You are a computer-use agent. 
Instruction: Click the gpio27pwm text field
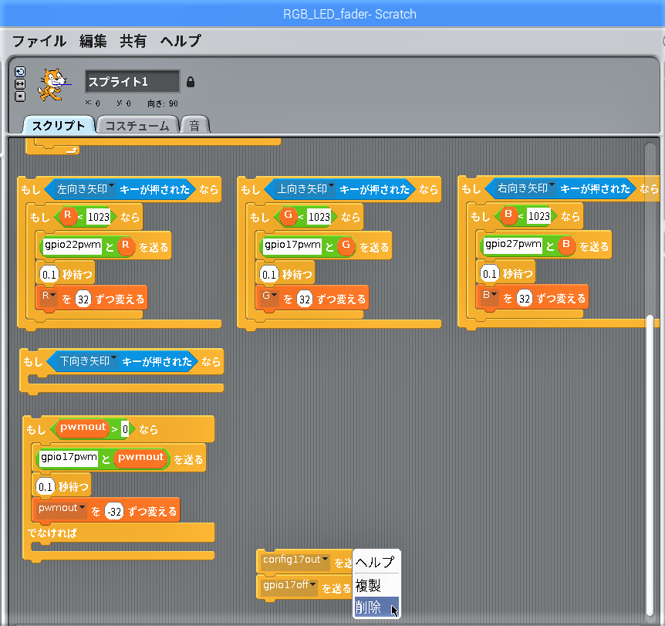point(513,245)
